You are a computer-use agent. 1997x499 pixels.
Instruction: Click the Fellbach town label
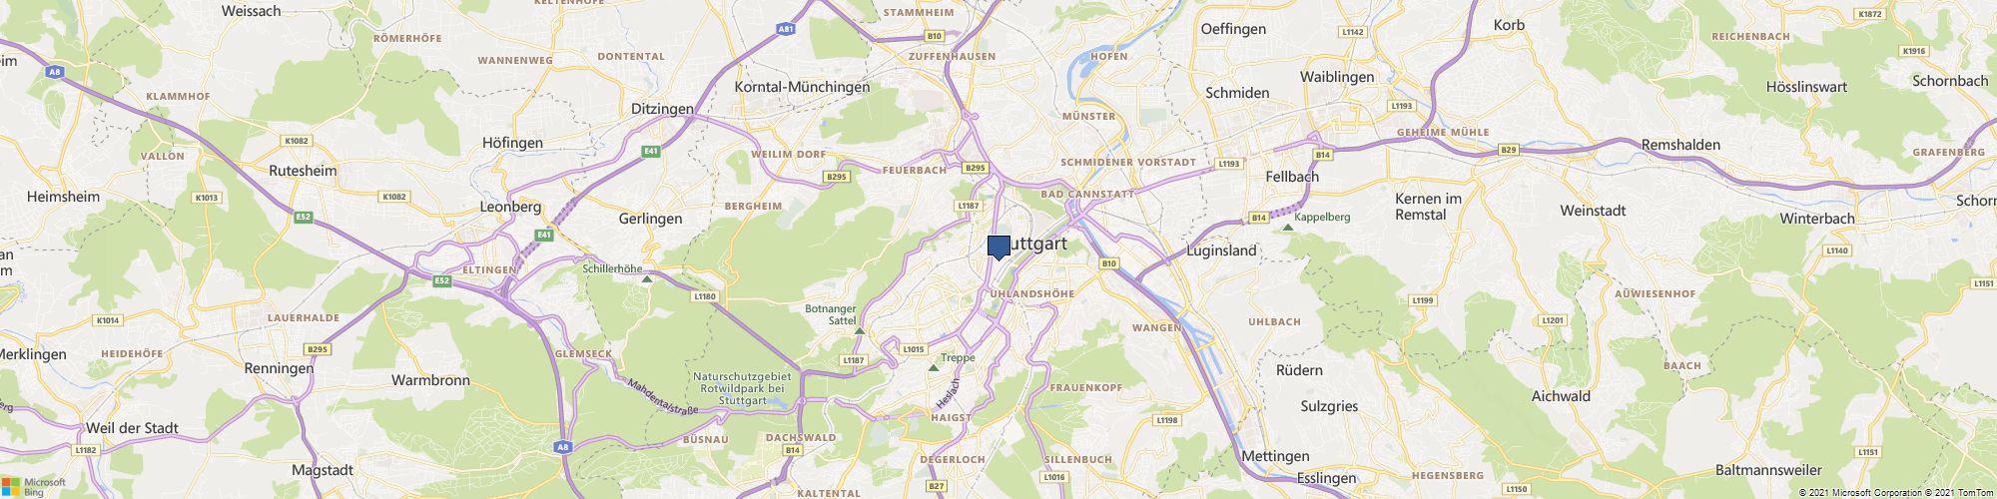pyautogui.click(x=1292, y=177)
